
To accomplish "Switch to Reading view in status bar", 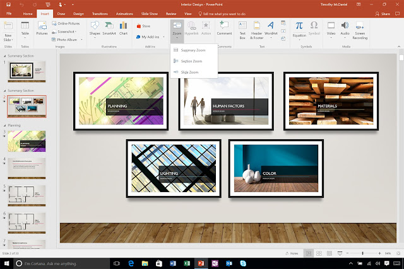I will click(x=330, y=253).
